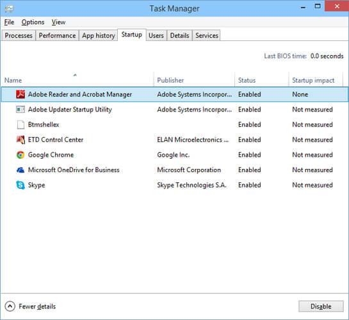349x320 pixels.
Task: Minimize the Task Manager window
Action: pos(303,7)
